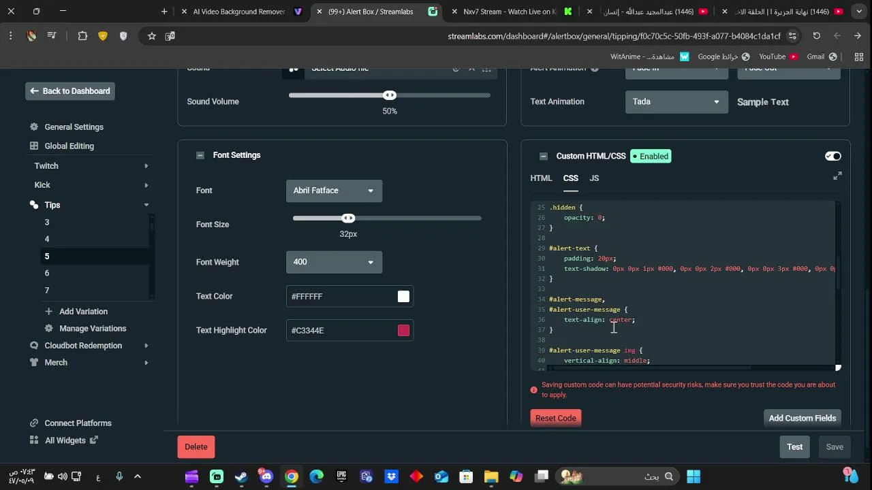Switch to the JS code tab

click(594, 178)
